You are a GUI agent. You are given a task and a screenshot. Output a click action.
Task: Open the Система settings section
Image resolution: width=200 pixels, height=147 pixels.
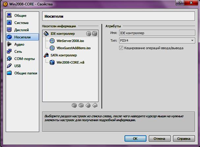22,23
